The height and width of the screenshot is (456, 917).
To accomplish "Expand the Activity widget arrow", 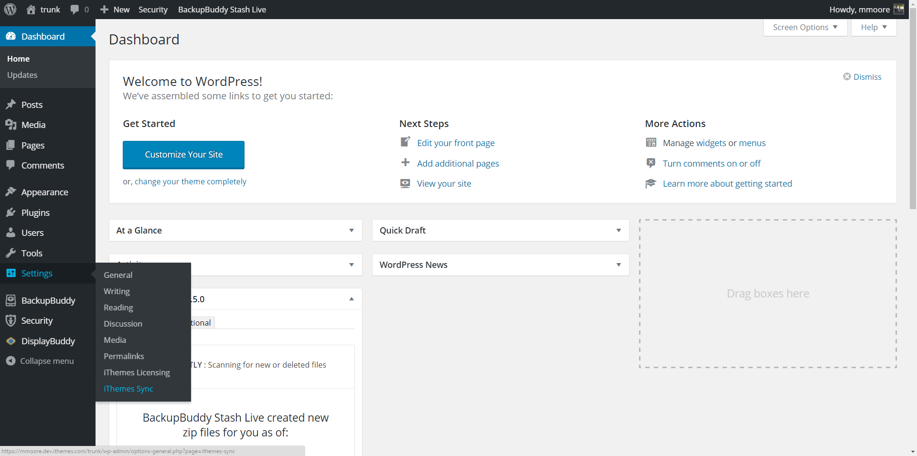I will [352, 265].
